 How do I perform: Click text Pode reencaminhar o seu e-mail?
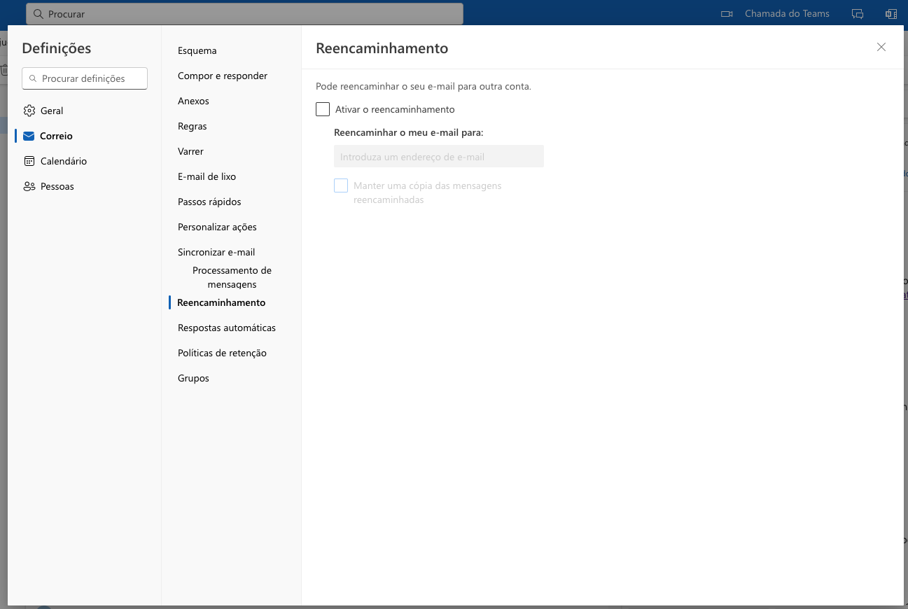pos(424,87)
